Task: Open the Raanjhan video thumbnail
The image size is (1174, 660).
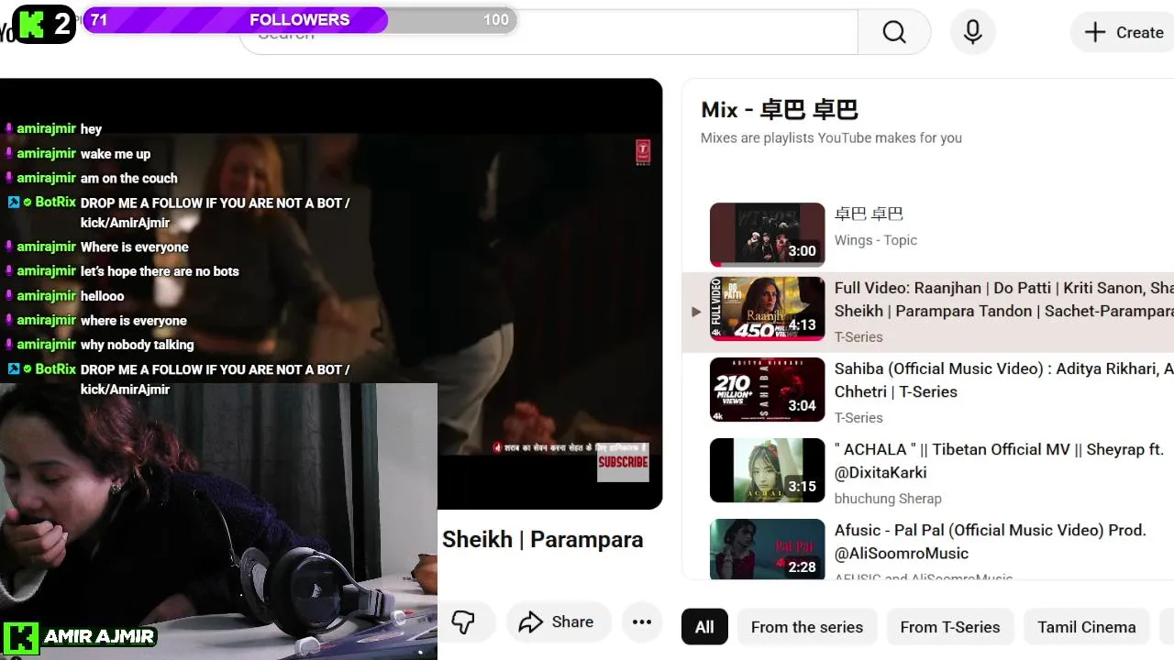Action: pos(768,309)
